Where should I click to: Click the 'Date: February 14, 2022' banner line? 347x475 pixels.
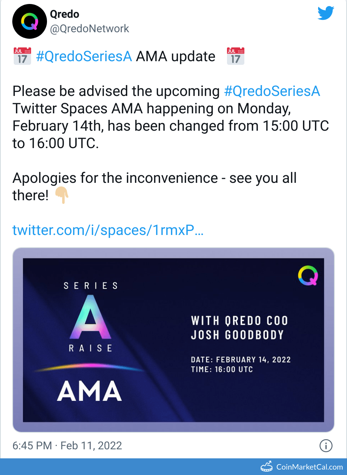[241, 360]
